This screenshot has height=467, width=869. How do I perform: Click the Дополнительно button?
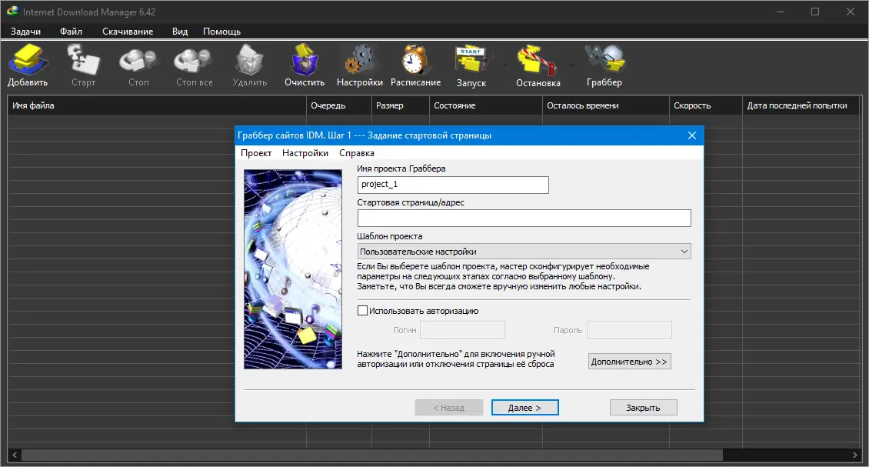[x=629, y=361]
